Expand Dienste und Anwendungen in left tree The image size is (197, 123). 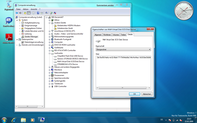click(x=17, y=45)
